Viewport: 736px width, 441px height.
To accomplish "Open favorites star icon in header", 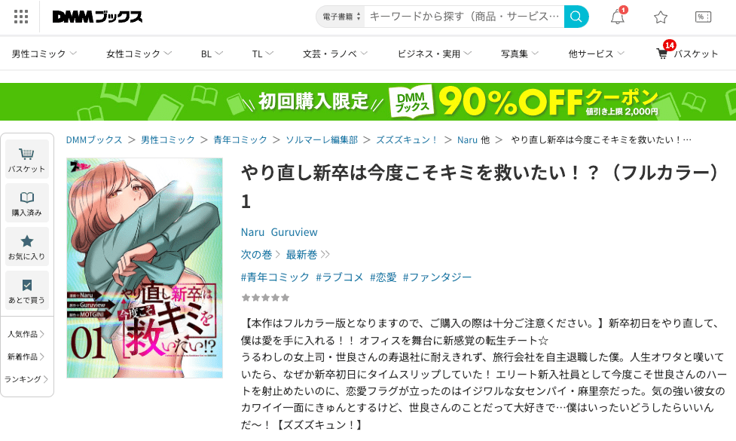I will [x=661, y=17].
